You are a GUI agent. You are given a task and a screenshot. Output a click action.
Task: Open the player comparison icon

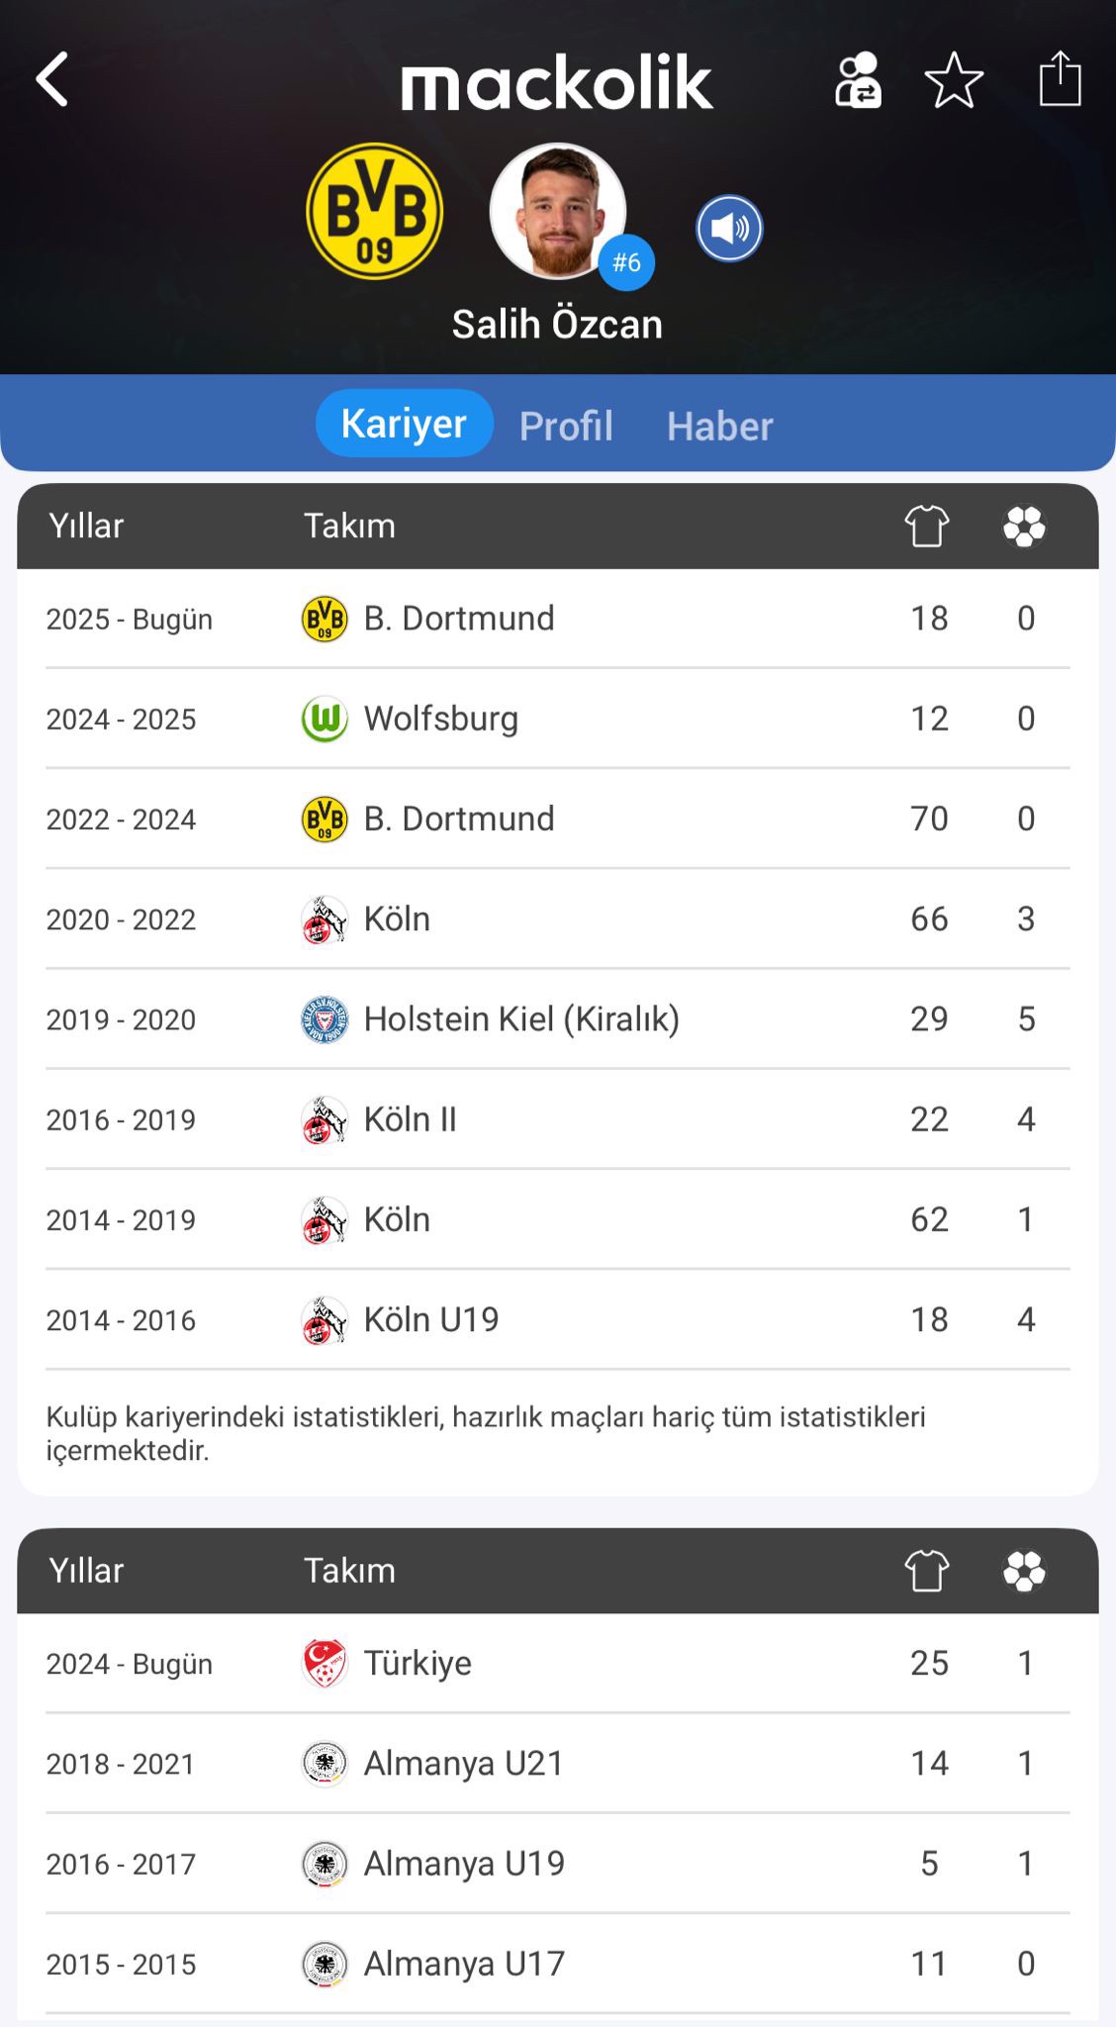[858, 80]
